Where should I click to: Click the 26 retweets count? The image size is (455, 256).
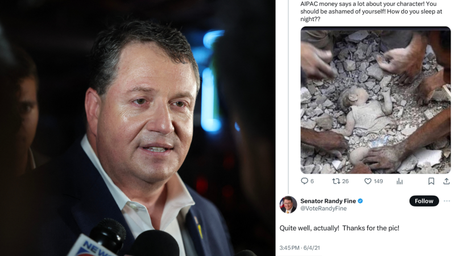pos(345,181)
